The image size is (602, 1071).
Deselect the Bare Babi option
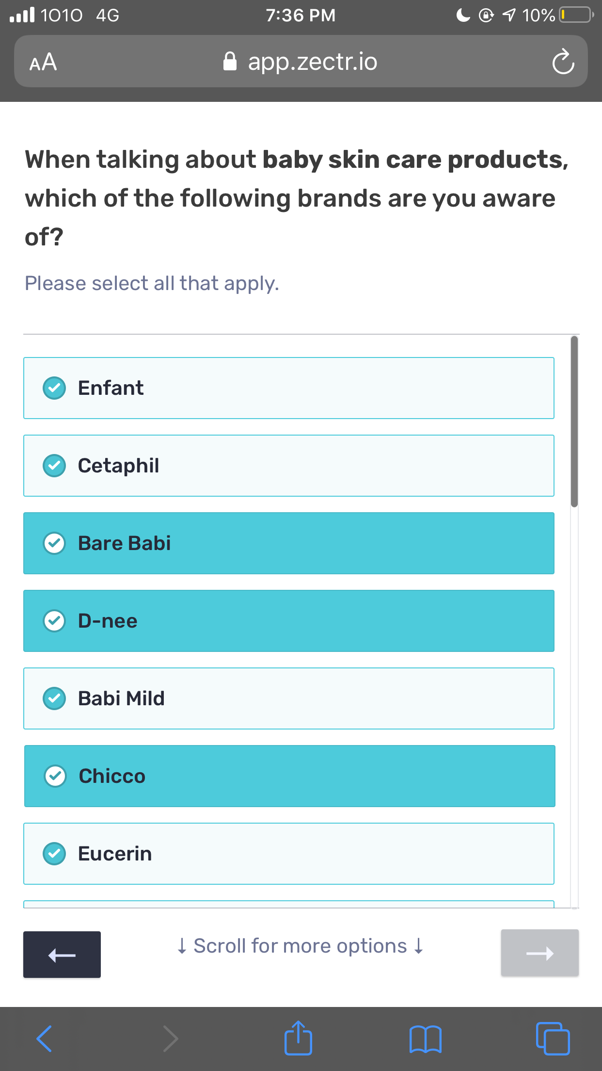pos(289,543)
